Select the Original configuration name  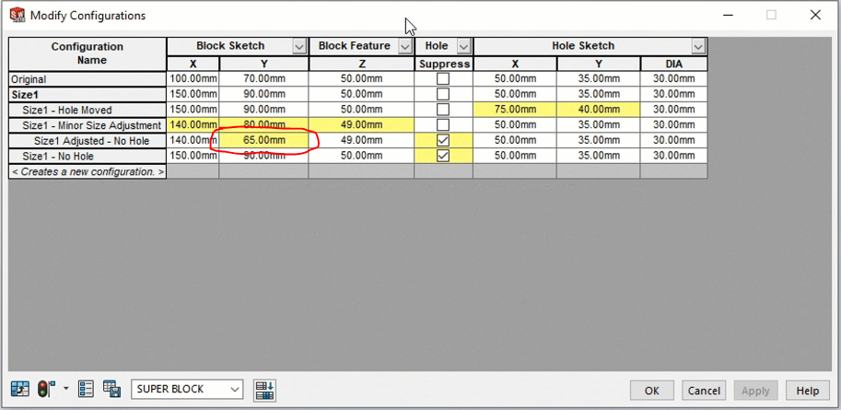(88, 79)
